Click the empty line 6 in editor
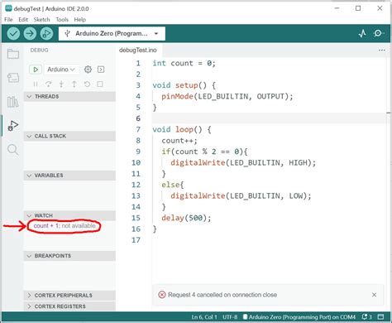392x323 pixels. click(x=269, y=118)
